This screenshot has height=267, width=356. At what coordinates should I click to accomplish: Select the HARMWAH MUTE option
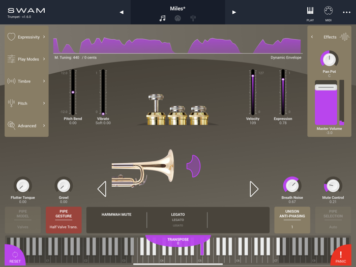(x=116, y=215)
